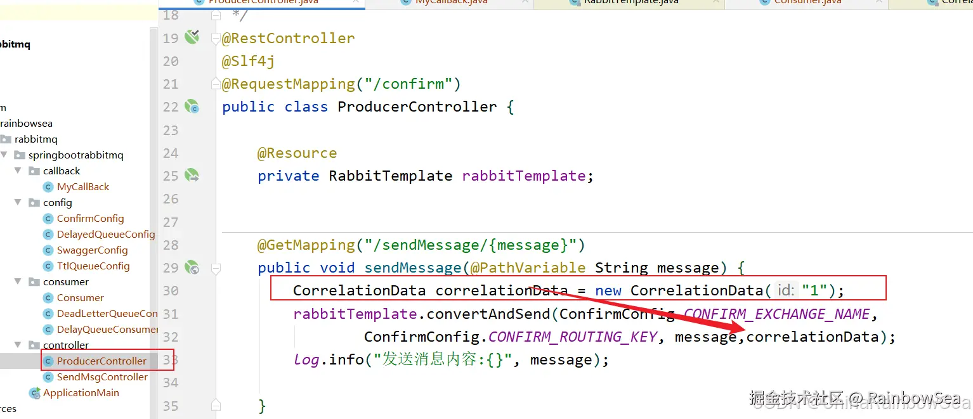Click line number 26 in the gutter
Screen dimensions: 973x419
[171, 199]
